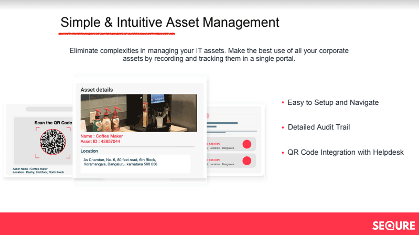Click the lower red circle button
Screen dimensions: 419x235
pyautogui.click(x=247, y=161)
